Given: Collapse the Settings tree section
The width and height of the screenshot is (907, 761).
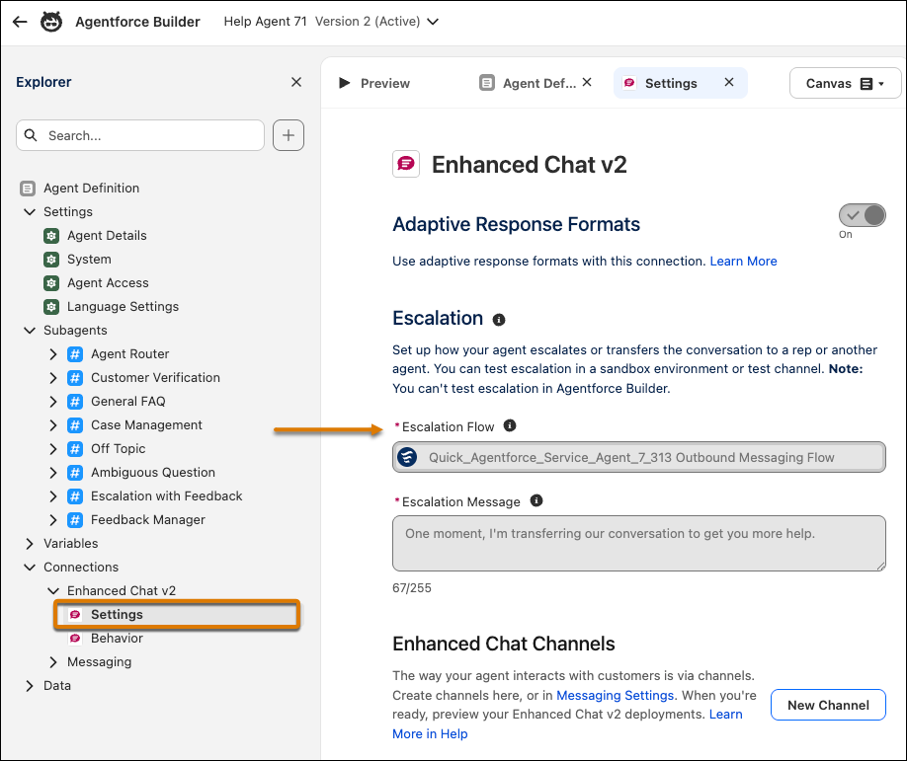Looking at the screenshot, I should pyautogui.click(x=30, y=212).
